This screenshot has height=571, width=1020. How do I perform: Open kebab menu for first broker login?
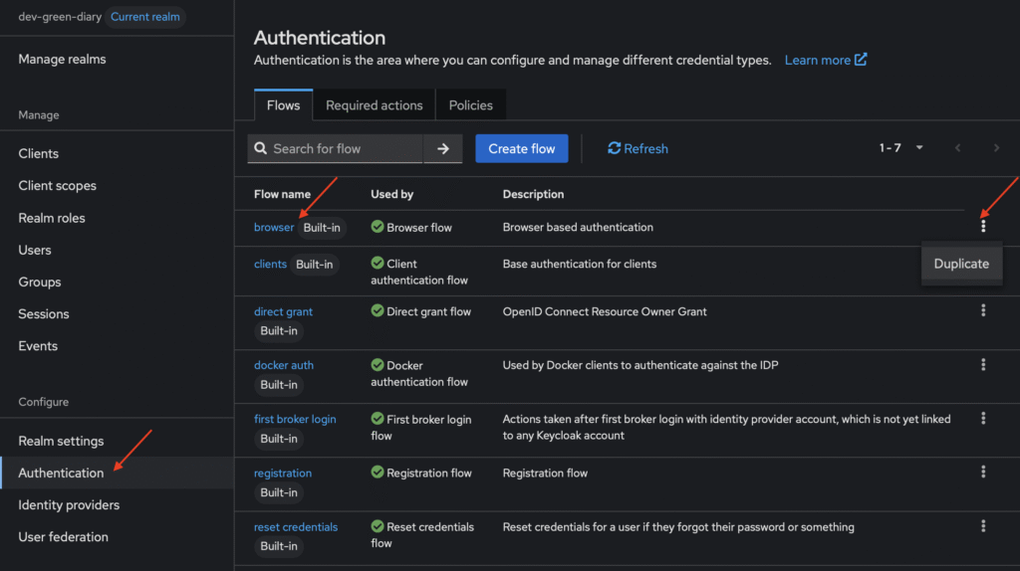(x=983, y=418)
